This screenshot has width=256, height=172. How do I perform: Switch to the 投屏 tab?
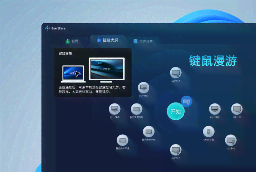72,41
